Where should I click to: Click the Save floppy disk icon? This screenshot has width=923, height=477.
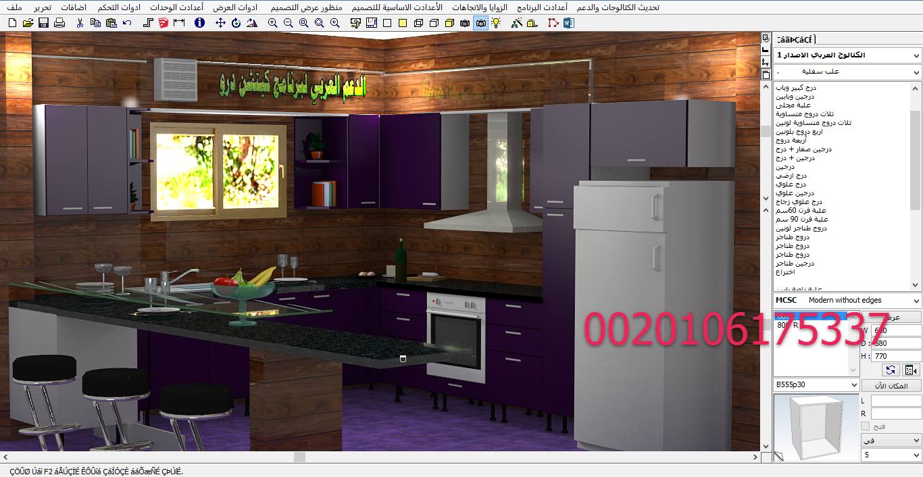(43, 23)
